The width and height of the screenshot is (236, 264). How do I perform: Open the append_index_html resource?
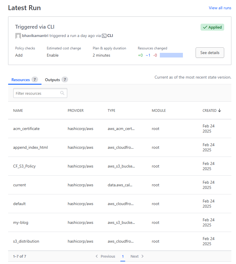(30, 147)
